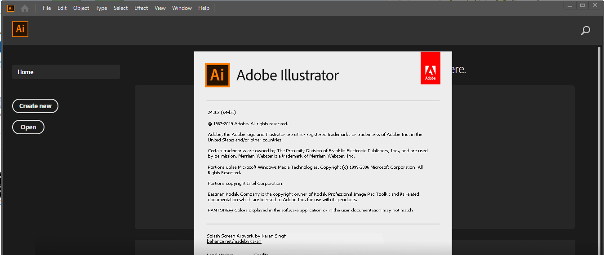604x255 pixels.
Task: Click the Open button
Action: point(28,127)
